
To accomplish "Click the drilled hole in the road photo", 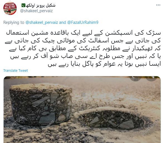I will coord(111,119).
